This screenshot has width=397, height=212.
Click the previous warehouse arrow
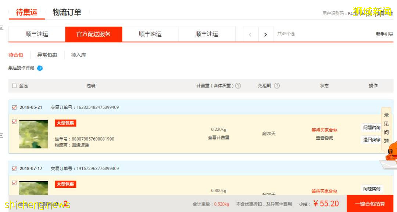250,34
